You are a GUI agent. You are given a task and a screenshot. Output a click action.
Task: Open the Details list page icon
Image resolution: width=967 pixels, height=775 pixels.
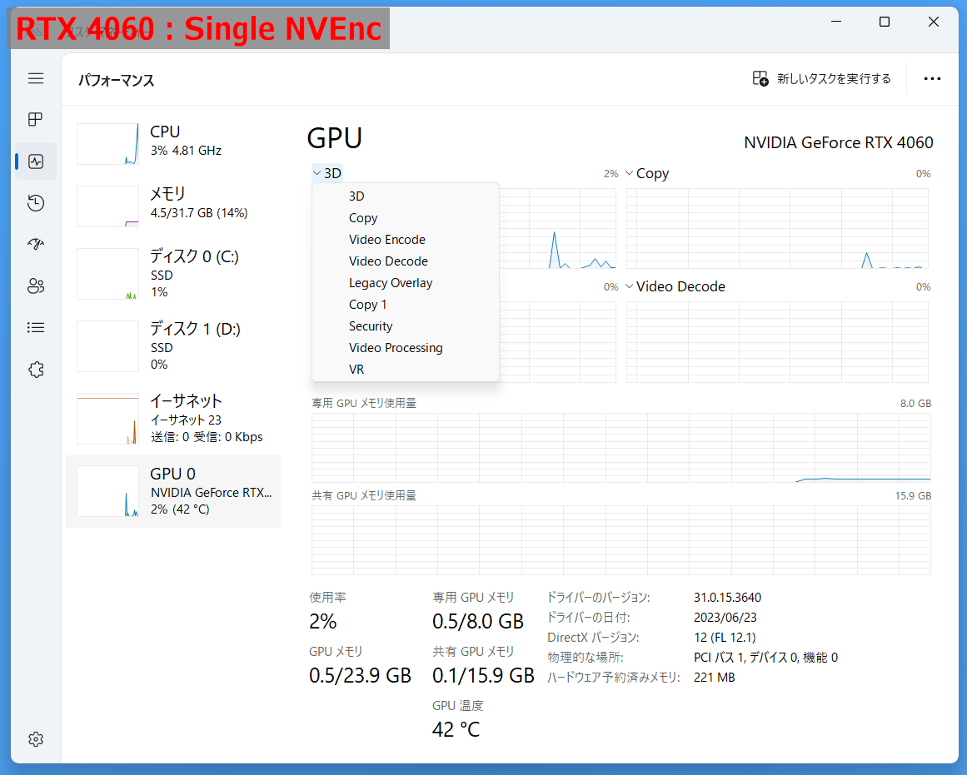(x=36, y=327)
